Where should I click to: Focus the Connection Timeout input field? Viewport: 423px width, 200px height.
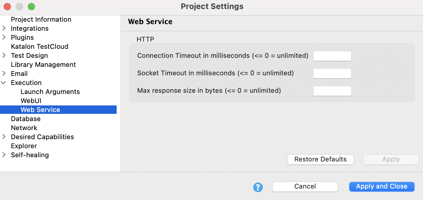332,56
